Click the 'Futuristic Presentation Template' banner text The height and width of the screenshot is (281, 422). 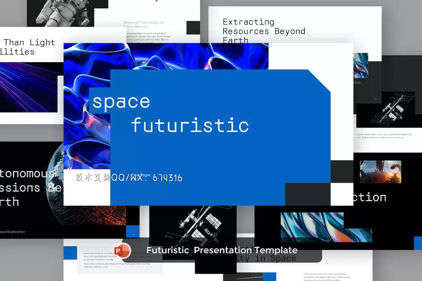[x=222, y=250]
